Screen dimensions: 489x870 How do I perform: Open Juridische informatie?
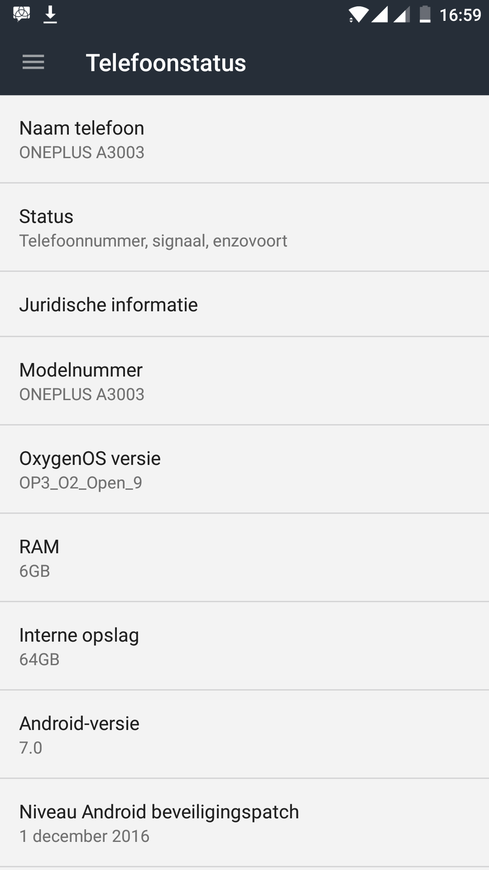coord(244,304)
